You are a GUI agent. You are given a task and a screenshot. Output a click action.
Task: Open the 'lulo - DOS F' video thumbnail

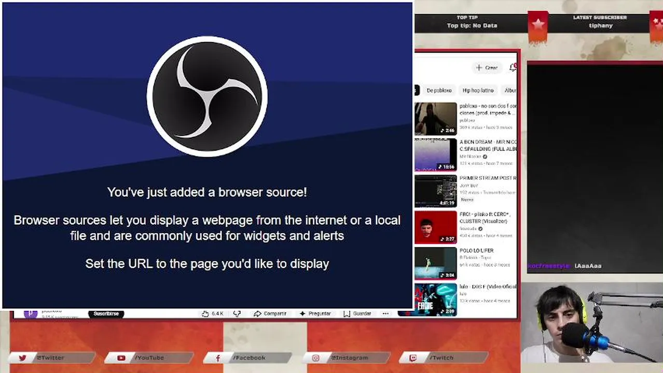[x=436, y=299]
